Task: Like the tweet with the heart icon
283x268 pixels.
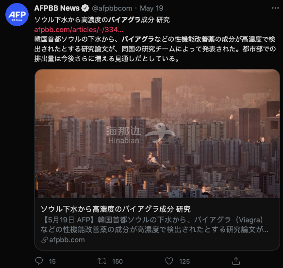Action: (169, 261)
